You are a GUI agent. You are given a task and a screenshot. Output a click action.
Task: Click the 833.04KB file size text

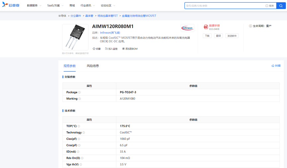click(x=214, y=29)
